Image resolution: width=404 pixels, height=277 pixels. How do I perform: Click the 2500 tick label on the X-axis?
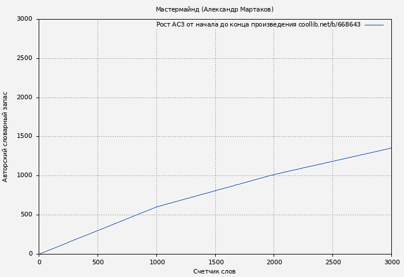[332, 262]
